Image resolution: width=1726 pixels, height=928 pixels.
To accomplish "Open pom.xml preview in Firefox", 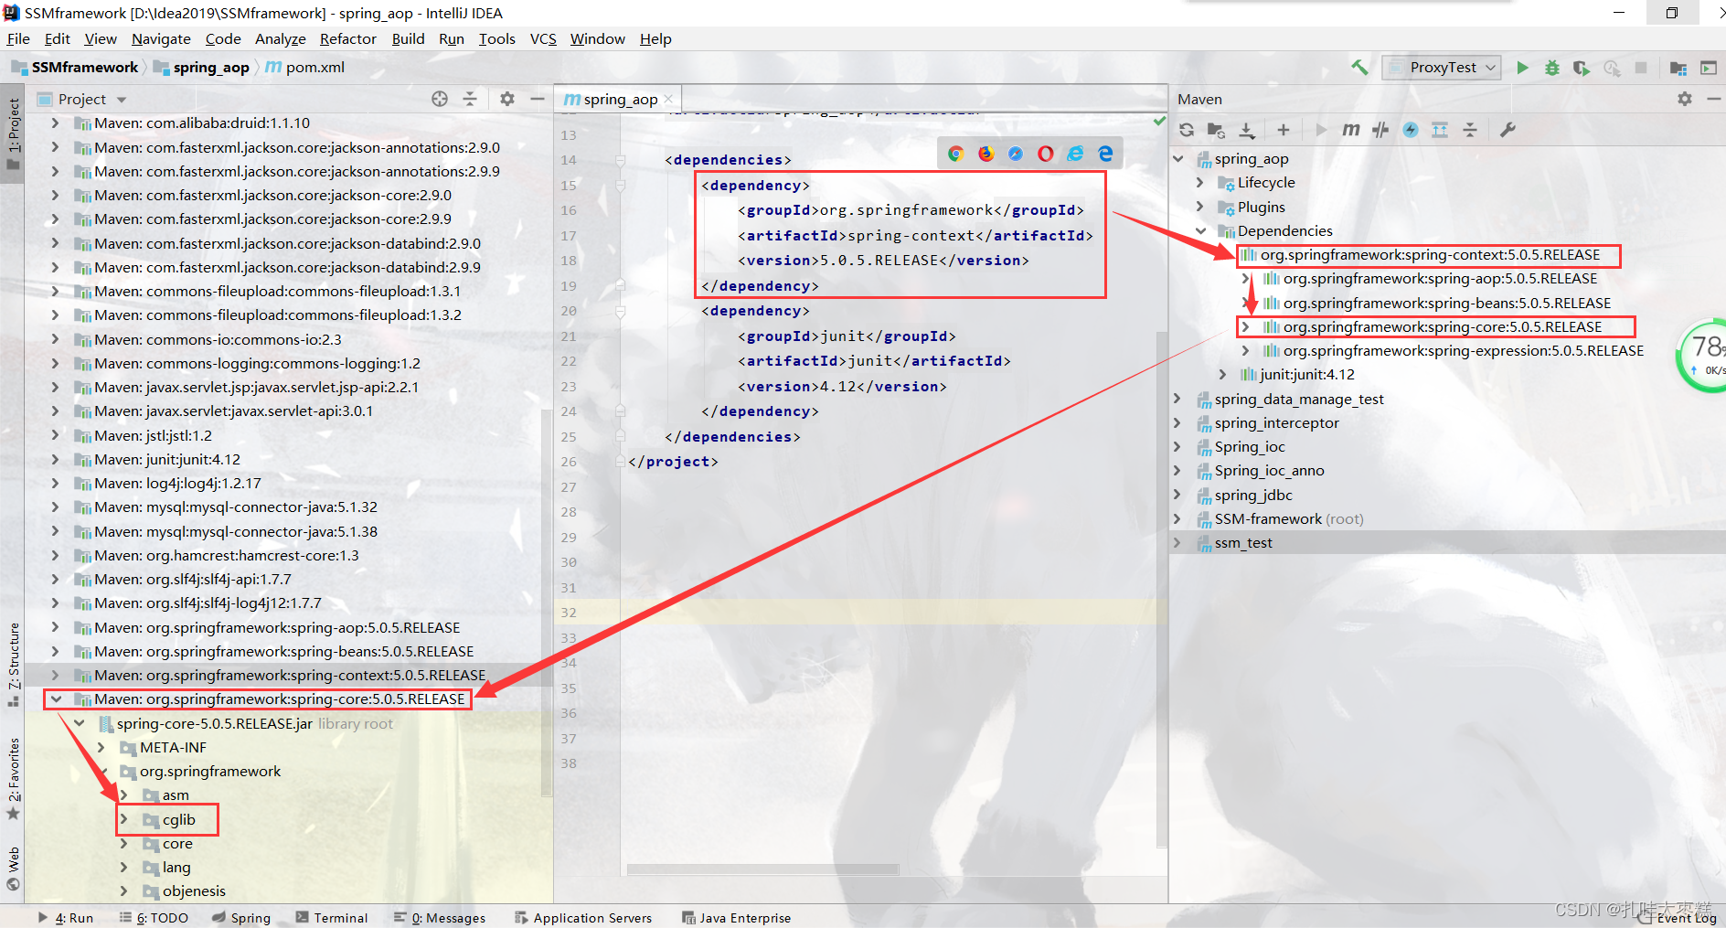I will pos(986,154).
